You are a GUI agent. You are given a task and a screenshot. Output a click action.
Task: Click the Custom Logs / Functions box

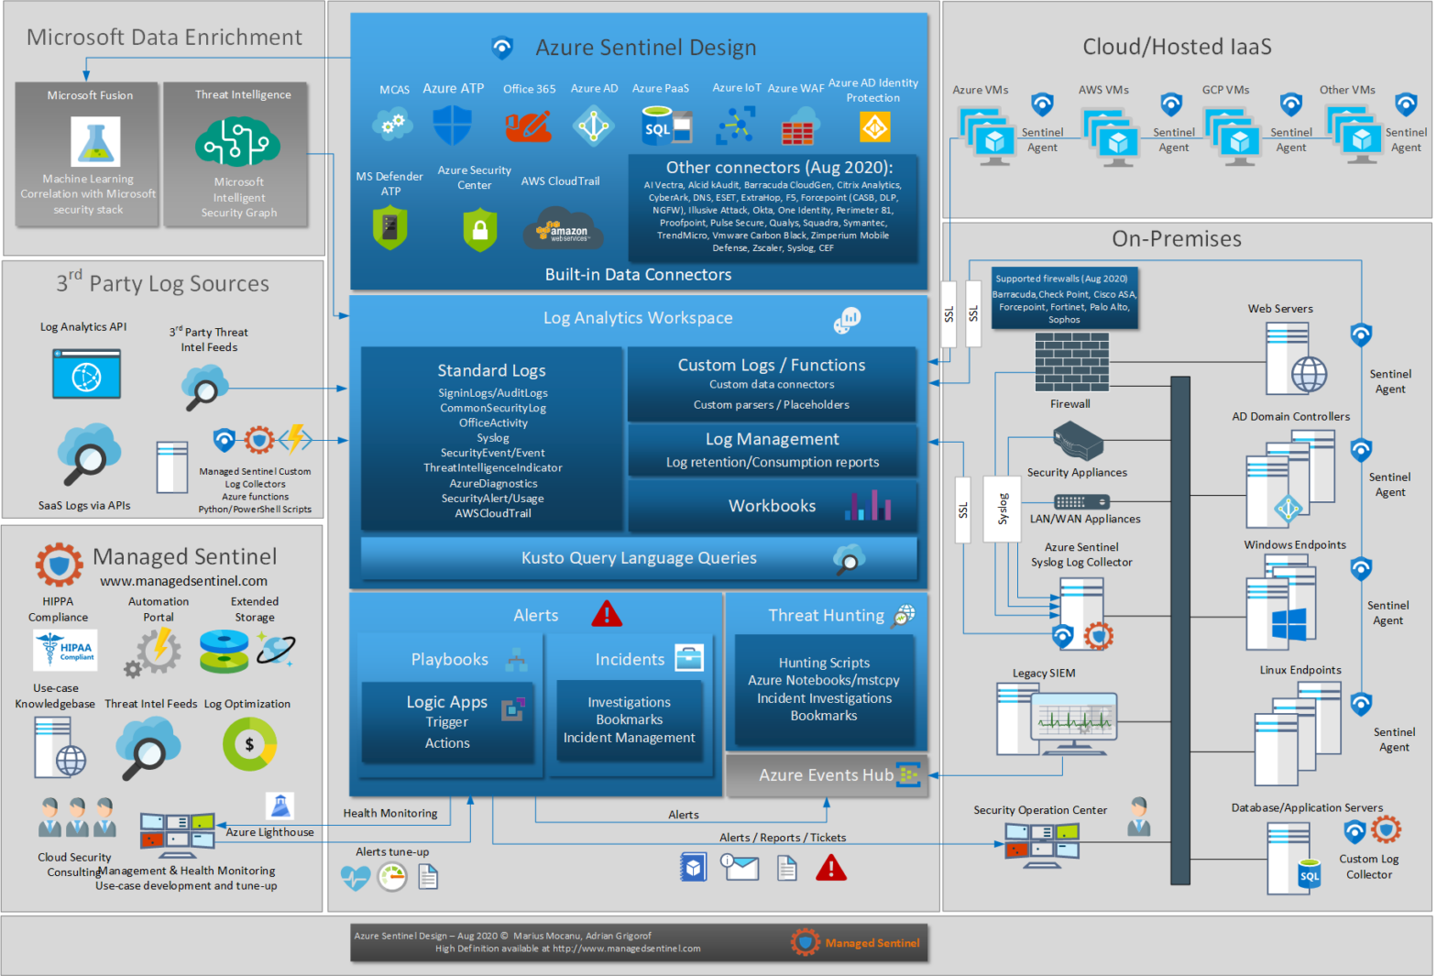pos(772,383)
